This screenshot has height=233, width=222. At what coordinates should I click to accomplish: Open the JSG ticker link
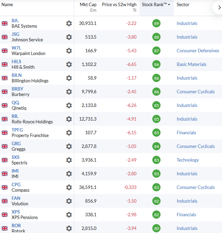15,34
